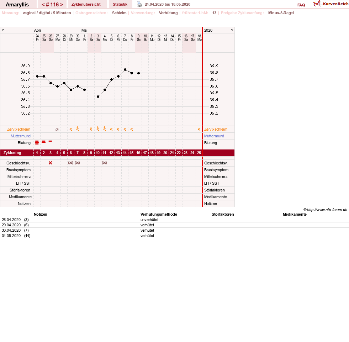The height and width of the screenshot is (342, 349).
Task: Click the left Geschlechtsv. row label
Action: (x=18, y=163)
